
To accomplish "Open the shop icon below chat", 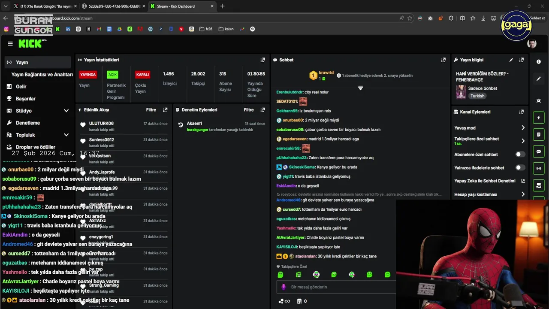I will point(299,301).
